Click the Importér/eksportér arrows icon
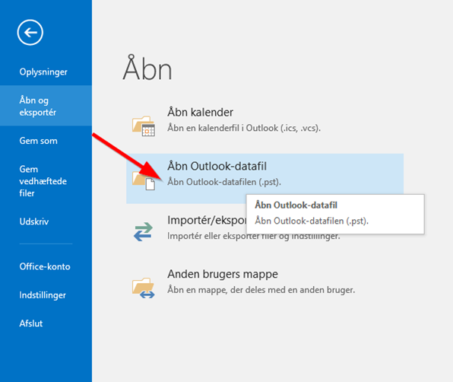The image size is (453, 382). pos(143,231)
